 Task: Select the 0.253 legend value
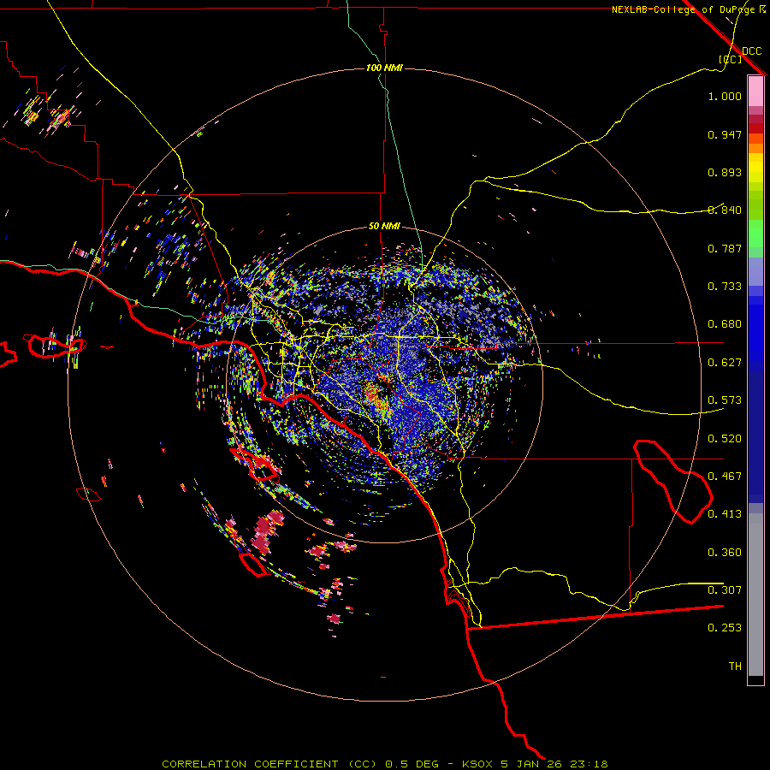click(x=725, y=628)
